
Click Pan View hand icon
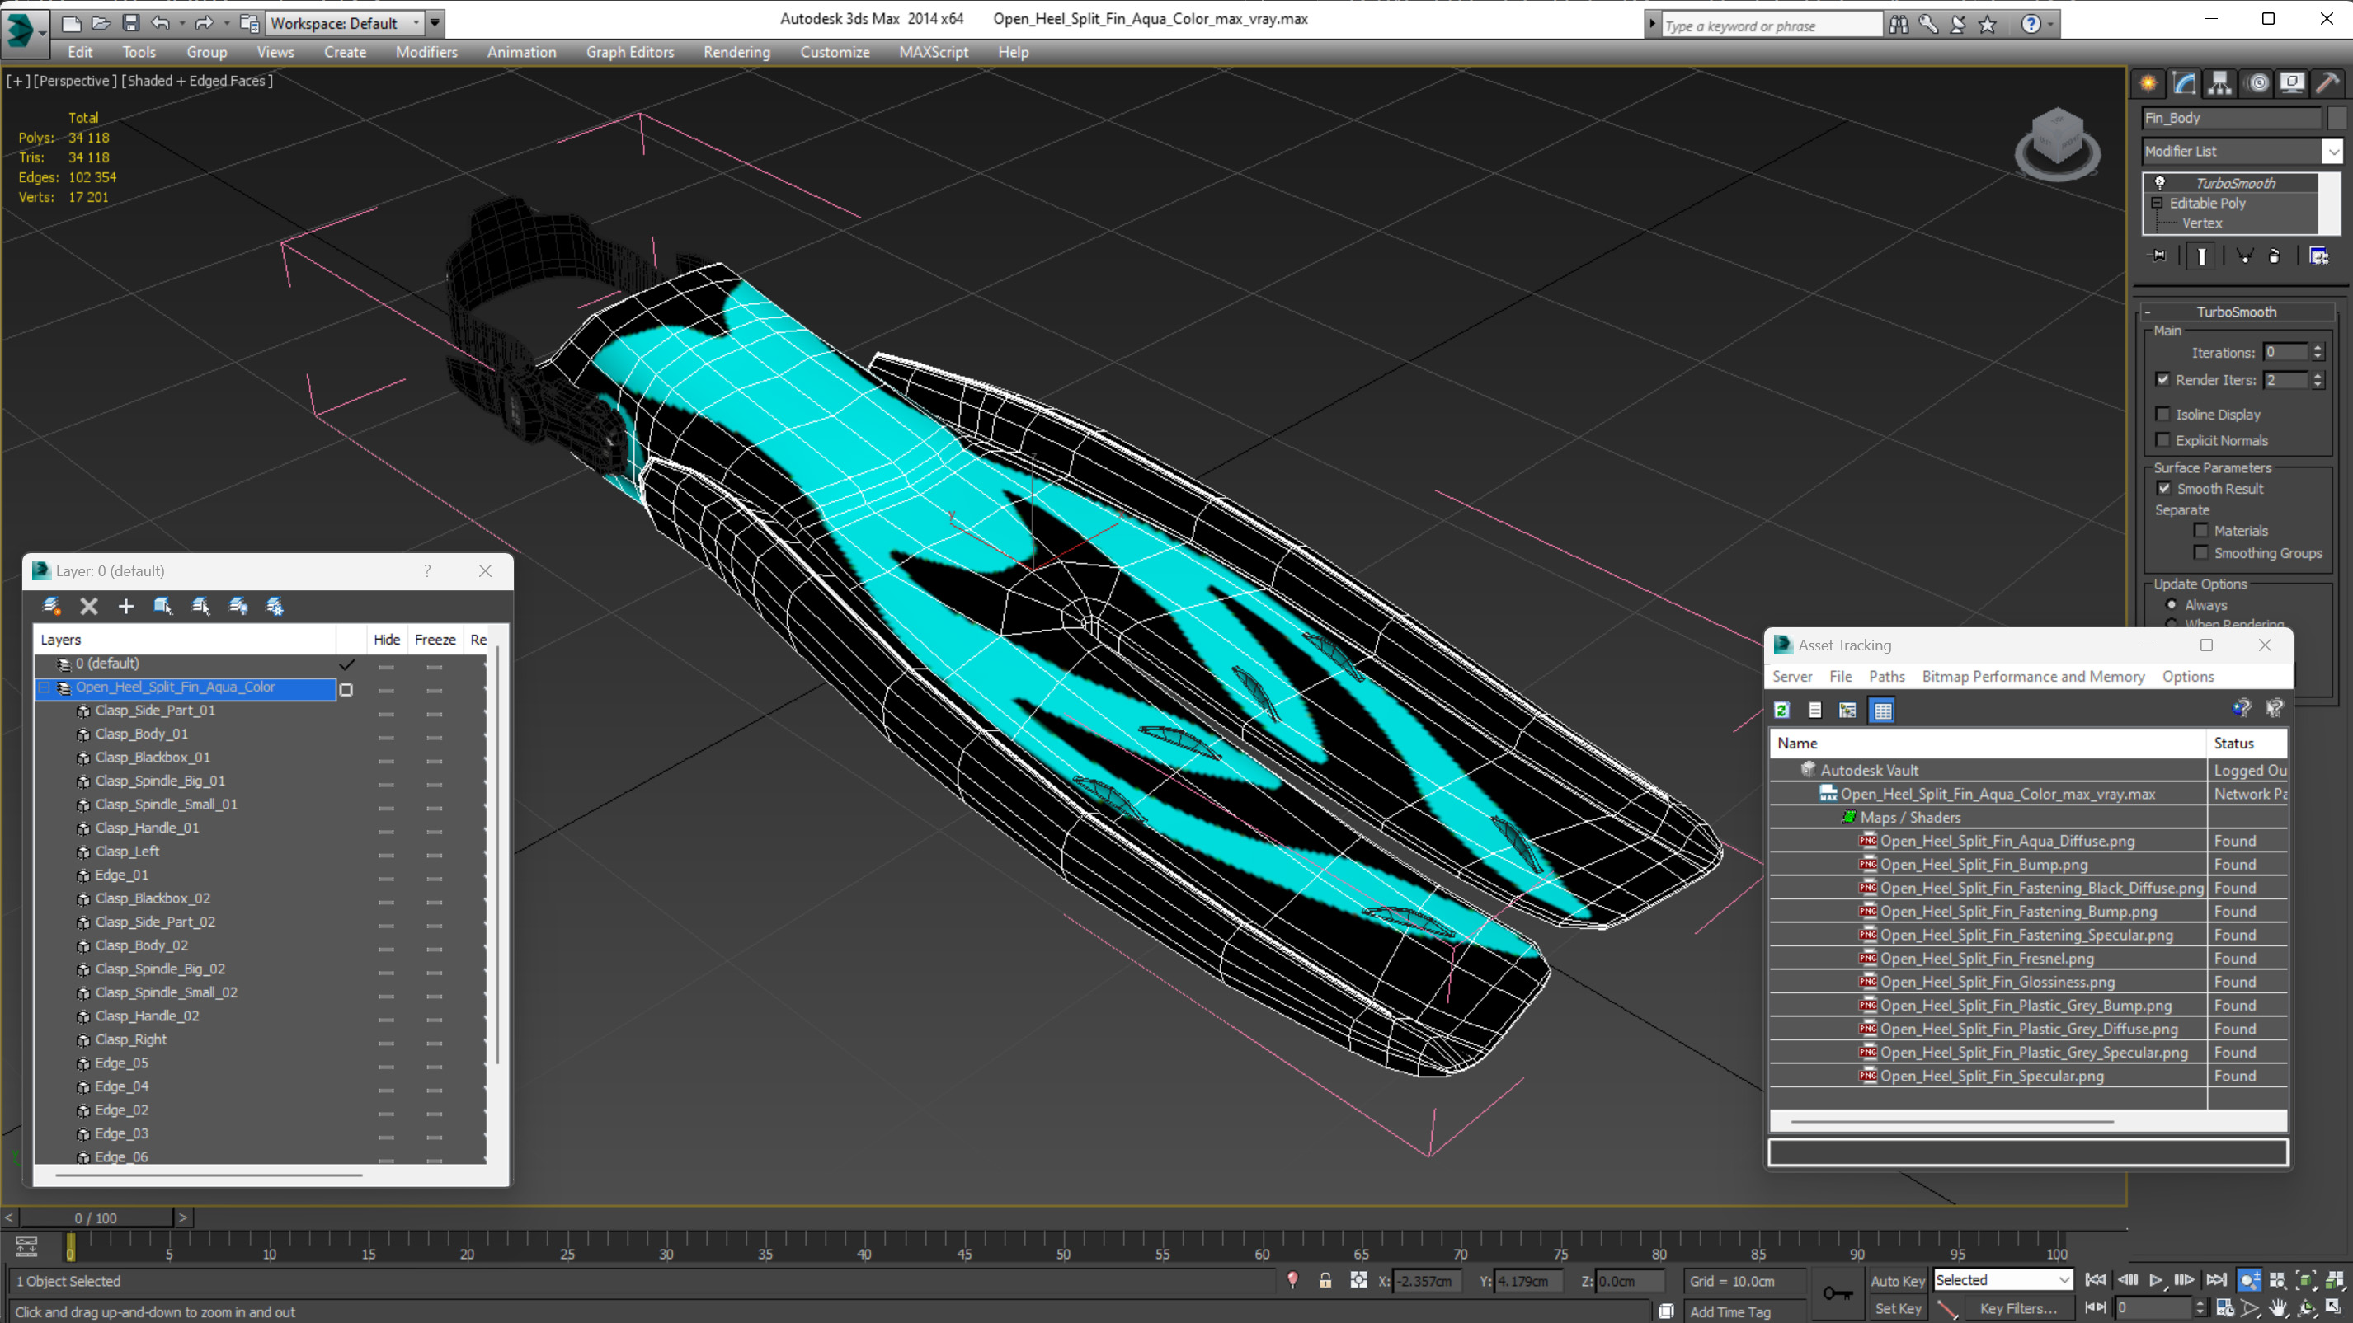[2279, 1308]
